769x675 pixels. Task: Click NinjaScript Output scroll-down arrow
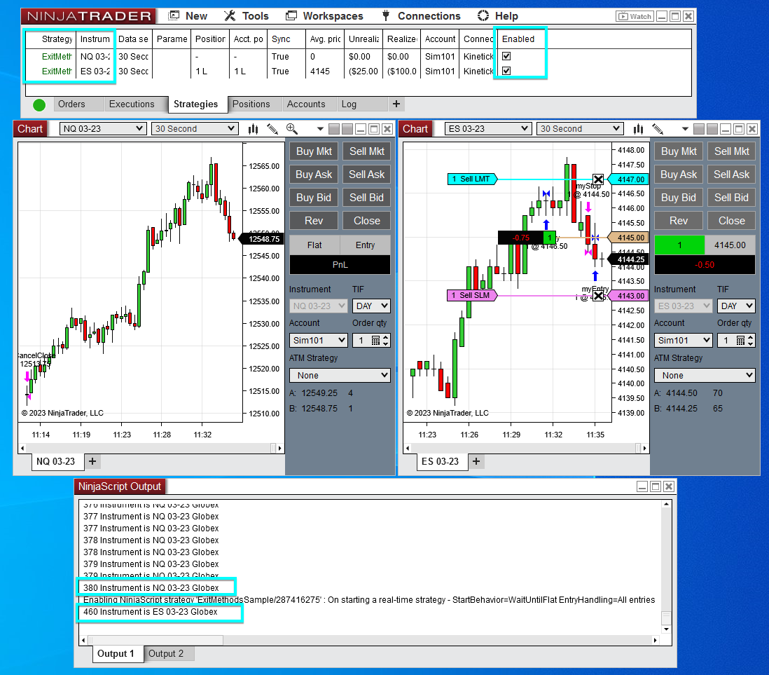(666, 629)
